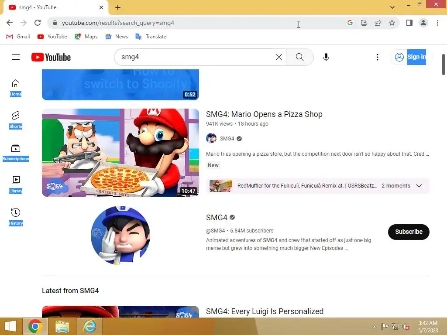Click the muted volume tray icon
This screenshot has height=335, width=447.
click(406, 327)
